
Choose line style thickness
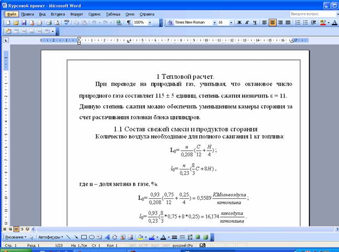(x=174, y=237)
